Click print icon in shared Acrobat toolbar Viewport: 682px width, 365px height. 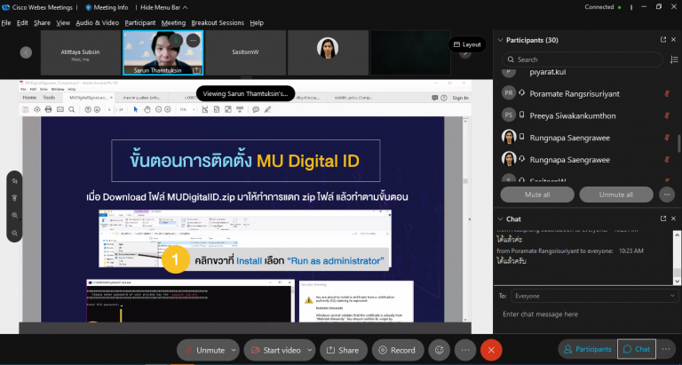(x=48, y=109)
